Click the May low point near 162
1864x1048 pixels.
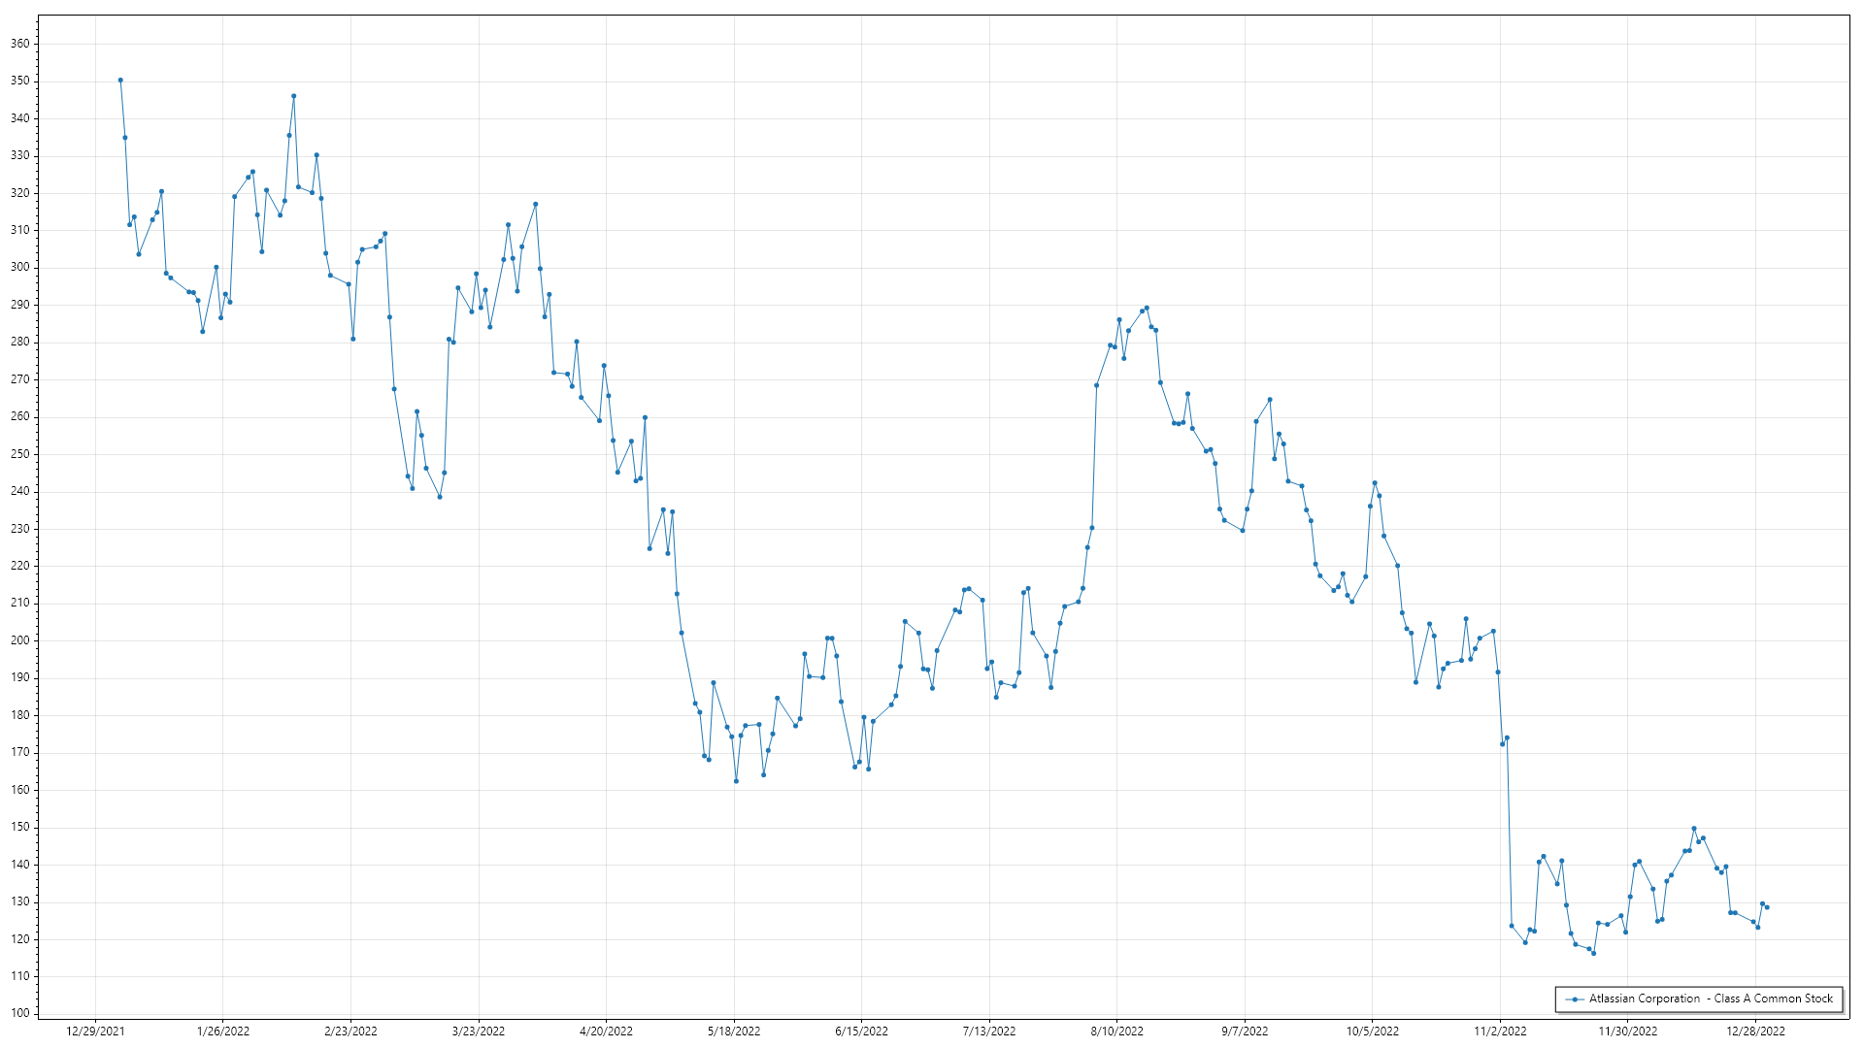(736, 781)
